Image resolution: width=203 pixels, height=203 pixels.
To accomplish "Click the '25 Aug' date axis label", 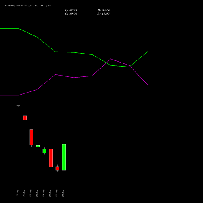I will click(x=50, y=193).
